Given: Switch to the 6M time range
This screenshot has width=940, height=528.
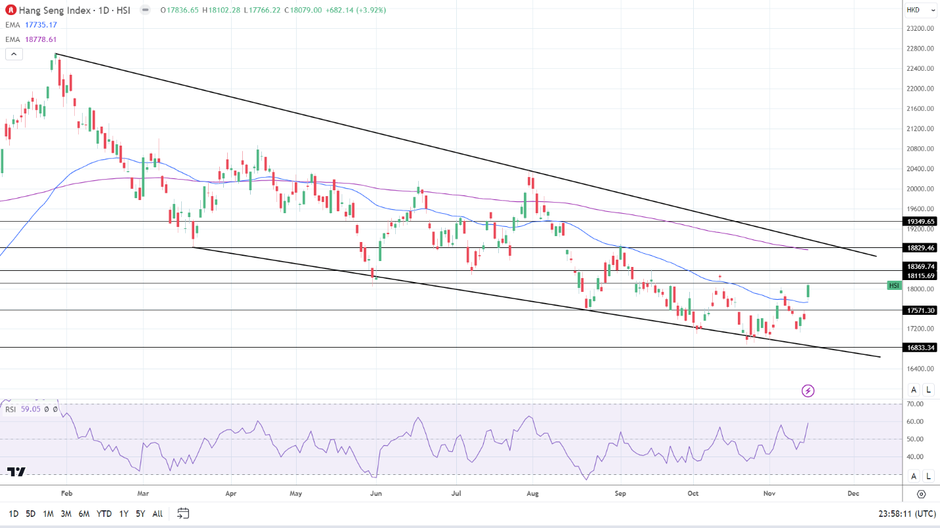Looking at the screenshot, I should click(x=84, y=514).
